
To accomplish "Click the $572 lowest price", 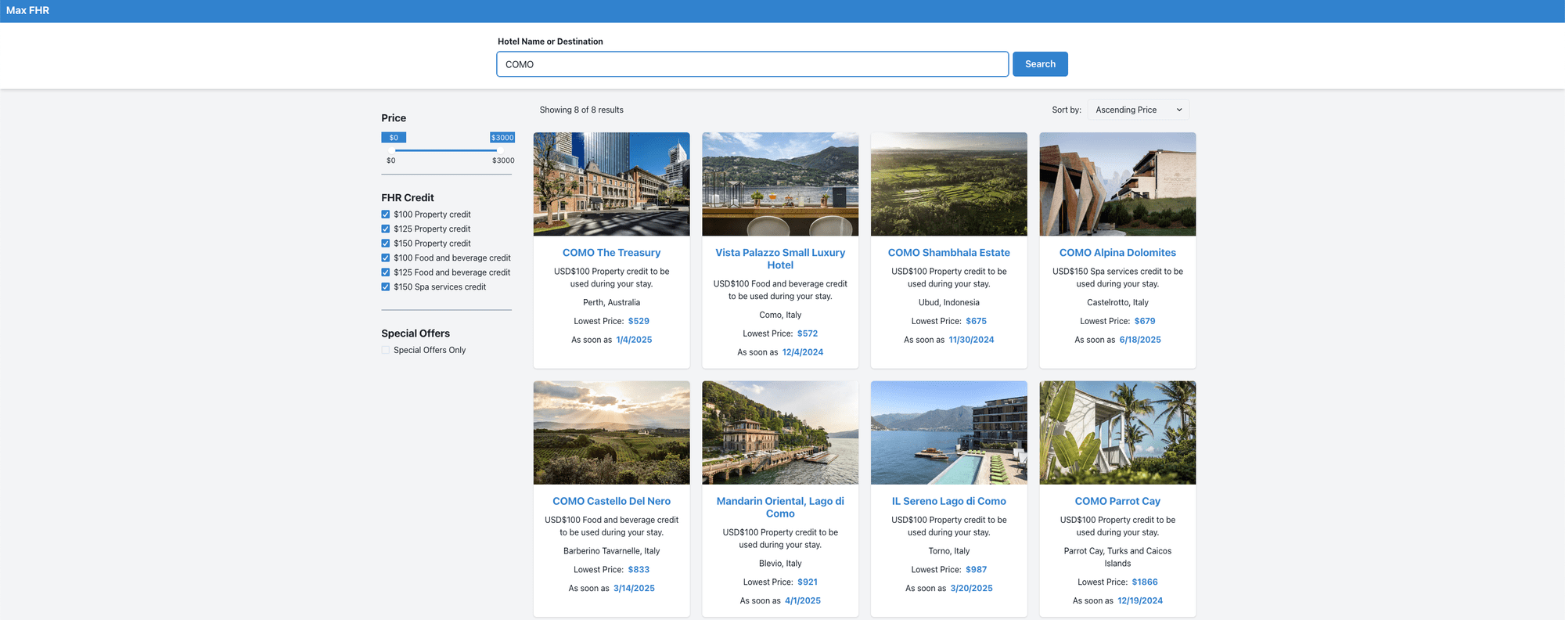I will [808, 333].
